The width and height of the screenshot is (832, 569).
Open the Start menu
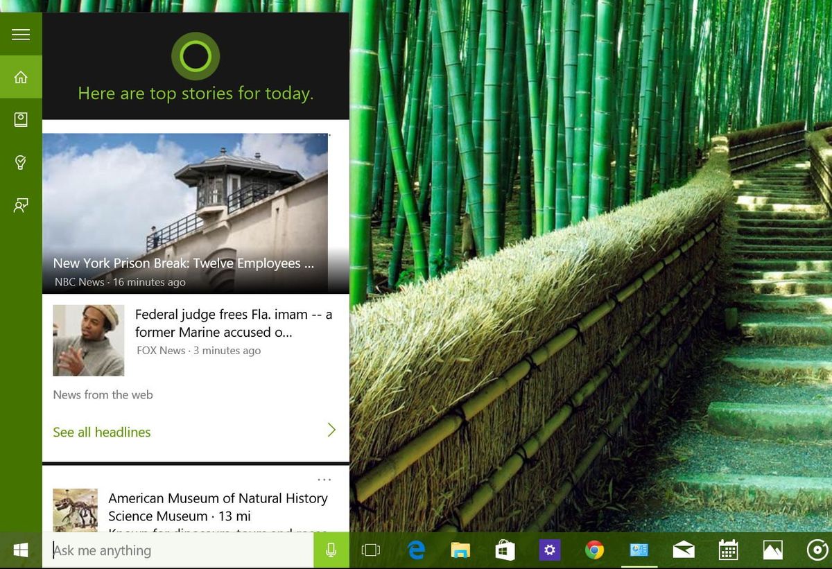20,550
